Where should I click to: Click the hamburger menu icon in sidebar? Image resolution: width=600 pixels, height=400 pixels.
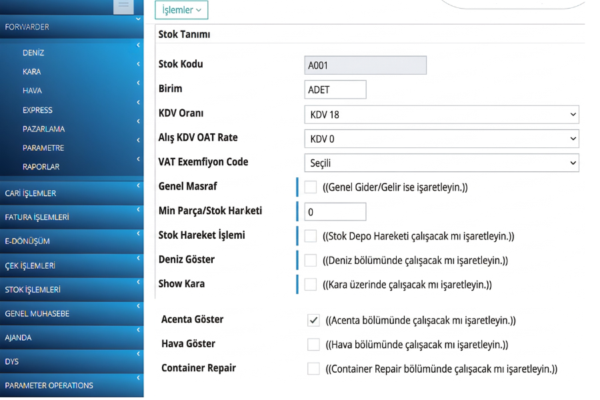tap(123, 5)
